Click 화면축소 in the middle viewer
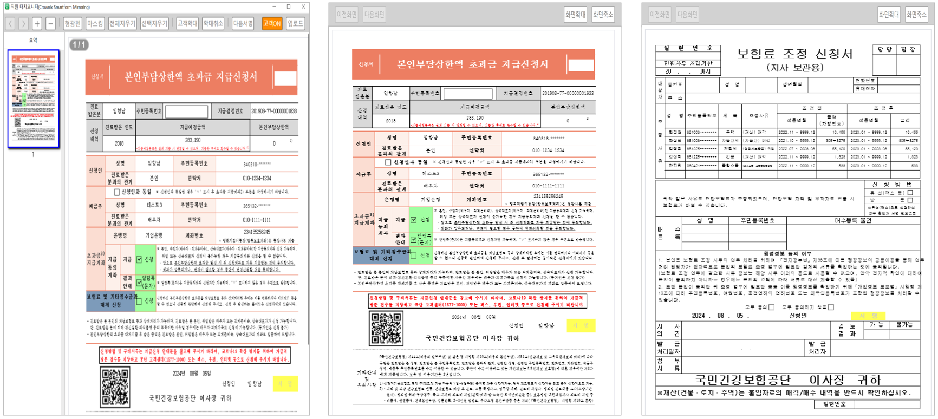The image size is (938, 419). (603, 15)
